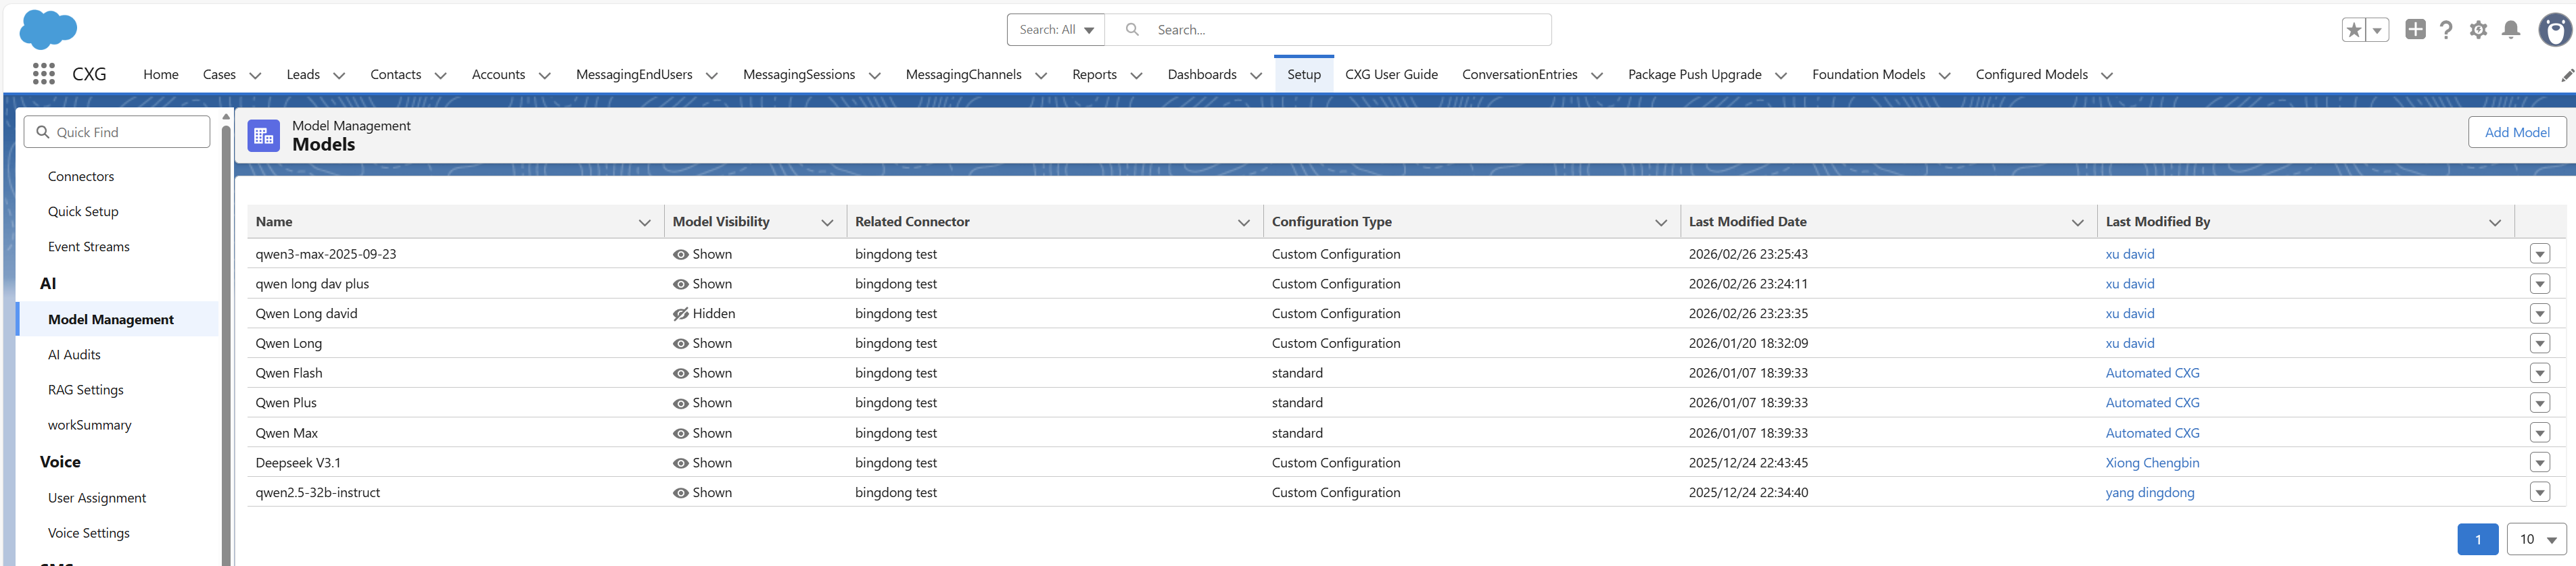Open the CXG User Guide tab

tap(1391, 75)
